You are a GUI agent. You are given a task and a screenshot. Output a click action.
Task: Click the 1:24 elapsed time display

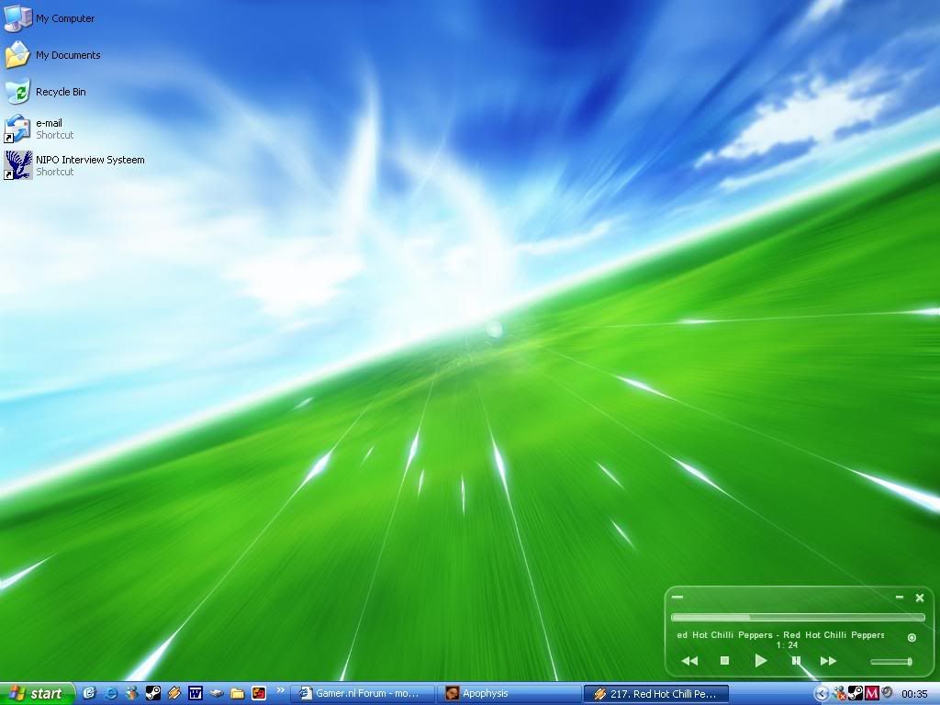tap(787, 645)
